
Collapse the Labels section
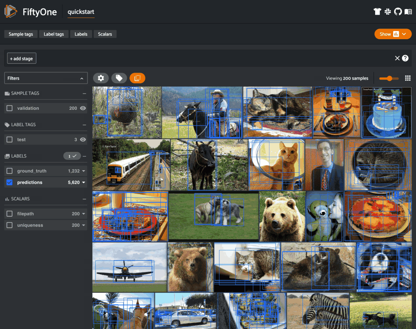click(x=85, y=156)
